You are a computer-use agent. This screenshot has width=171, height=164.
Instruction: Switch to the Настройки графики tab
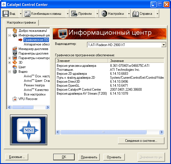21,22
